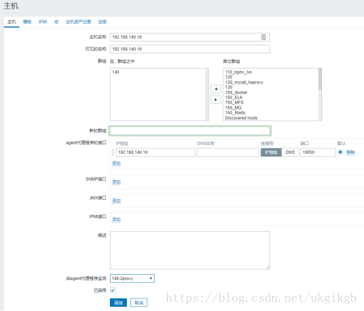Screen dimensions: 364x311
Task: Click 添加 link under agent interface
Action: tap(116, 163)
